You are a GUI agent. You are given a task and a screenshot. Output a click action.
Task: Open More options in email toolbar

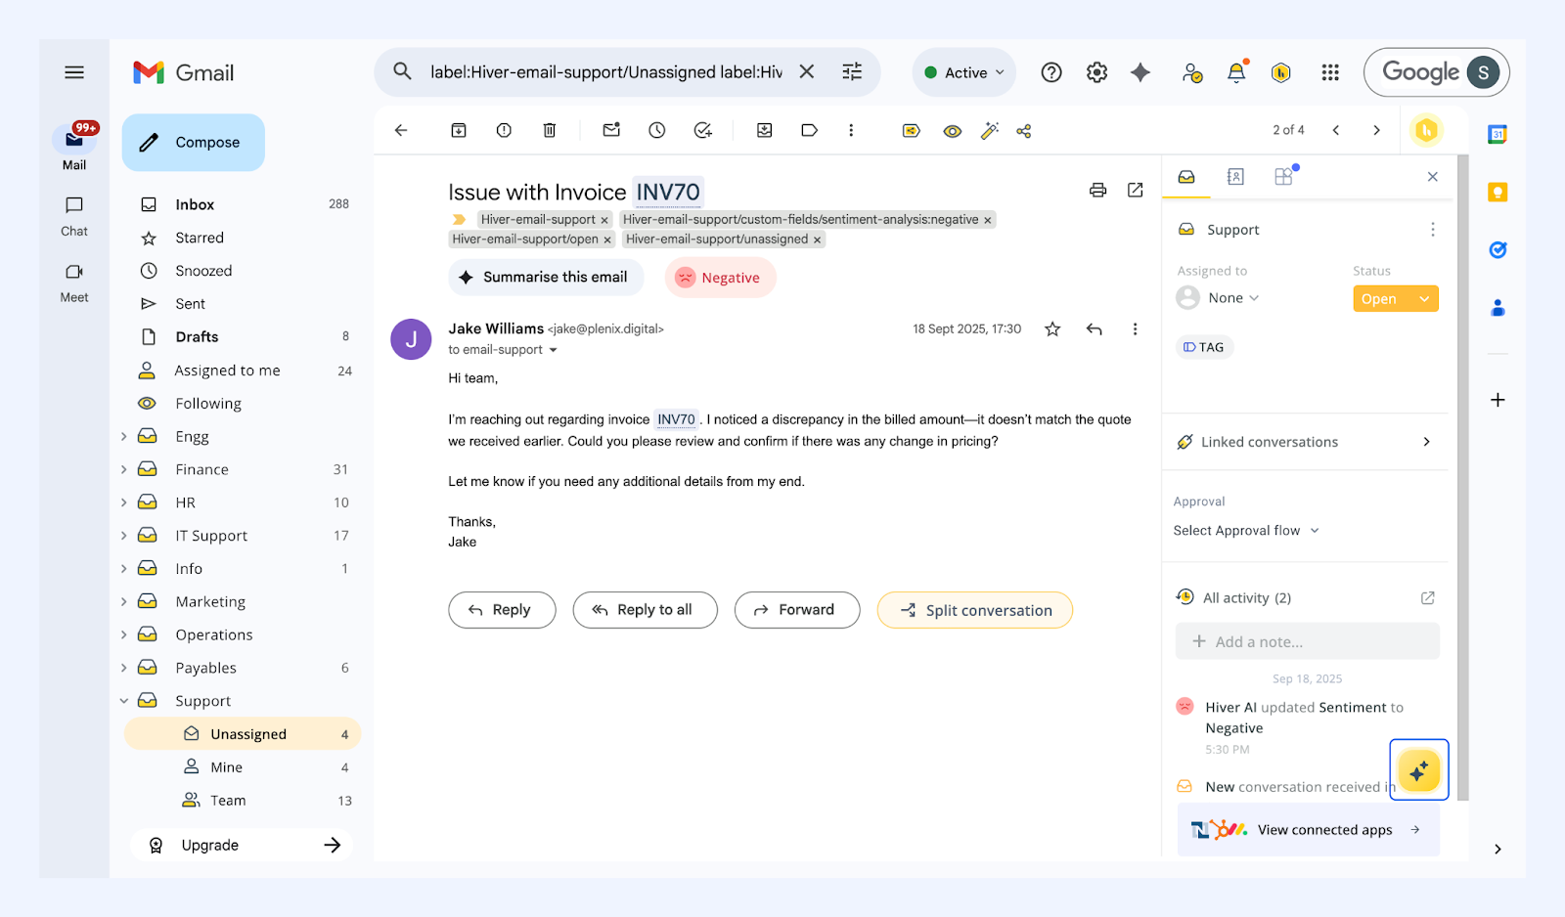tap(851, 130)
